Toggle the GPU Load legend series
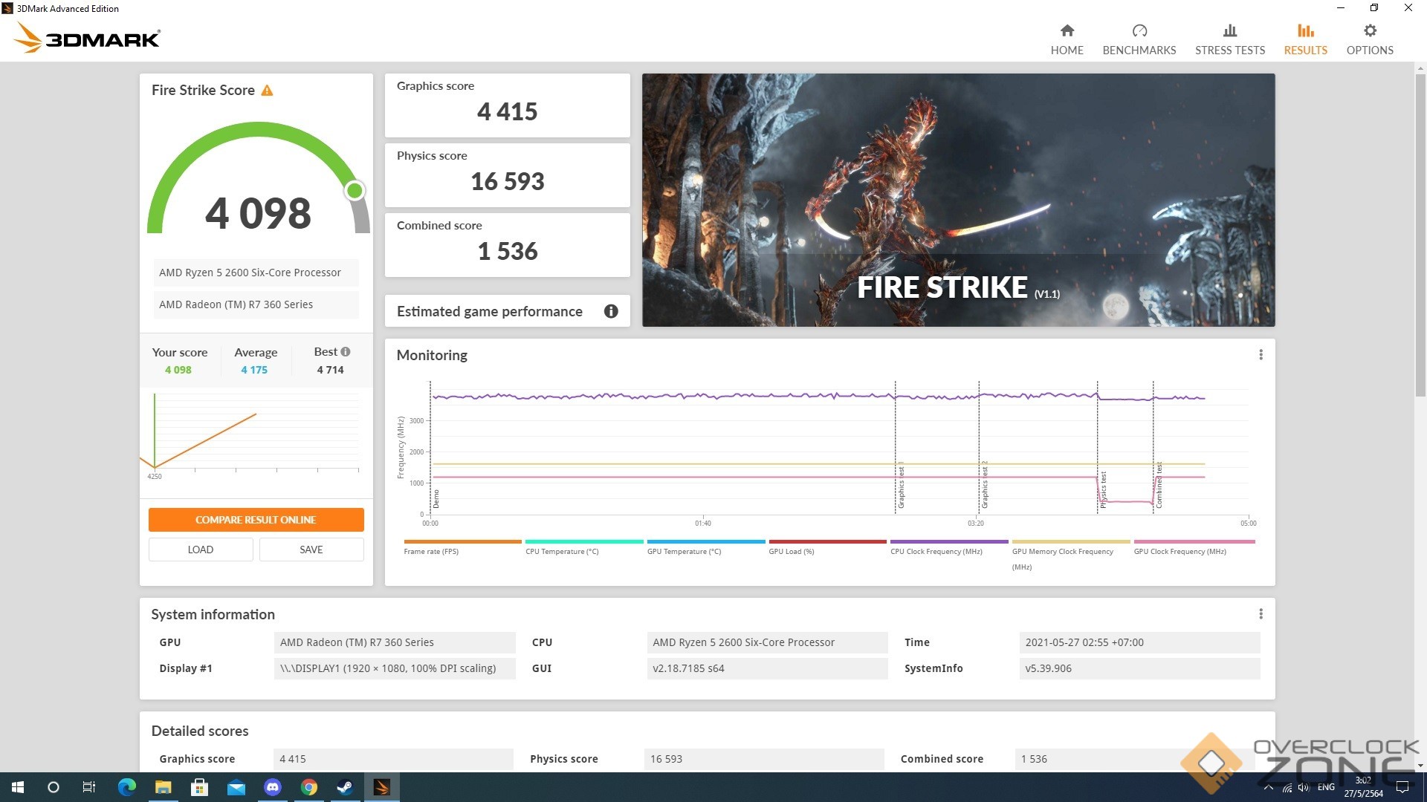 [791, 551]
